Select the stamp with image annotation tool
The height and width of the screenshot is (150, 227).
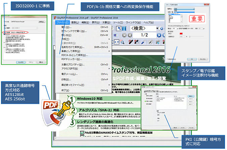pos(136,42)
